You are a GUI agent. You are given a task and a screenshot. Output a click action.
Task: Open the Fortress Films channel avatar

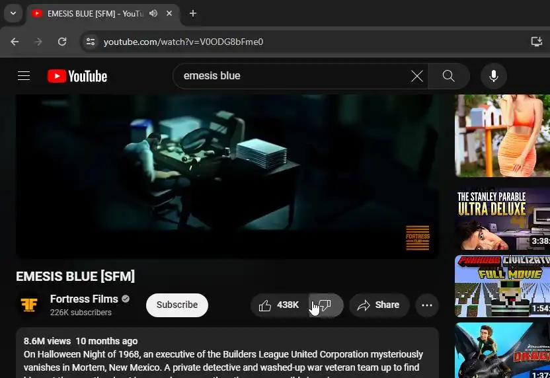point(29,305)
